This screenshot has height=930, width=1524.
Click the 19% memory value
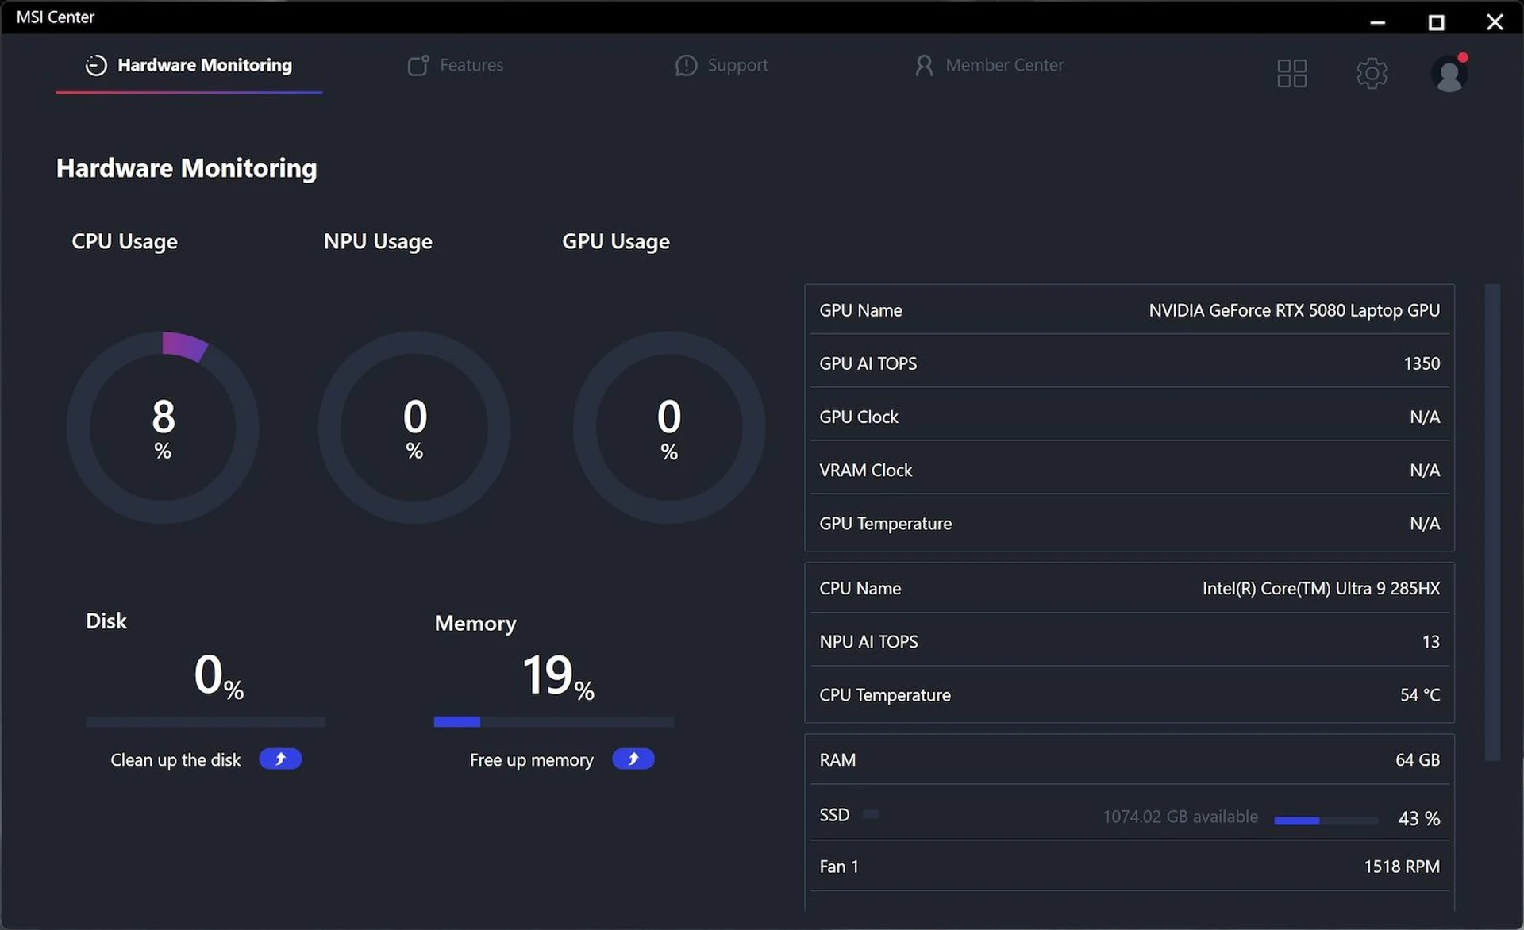[558, 676]
